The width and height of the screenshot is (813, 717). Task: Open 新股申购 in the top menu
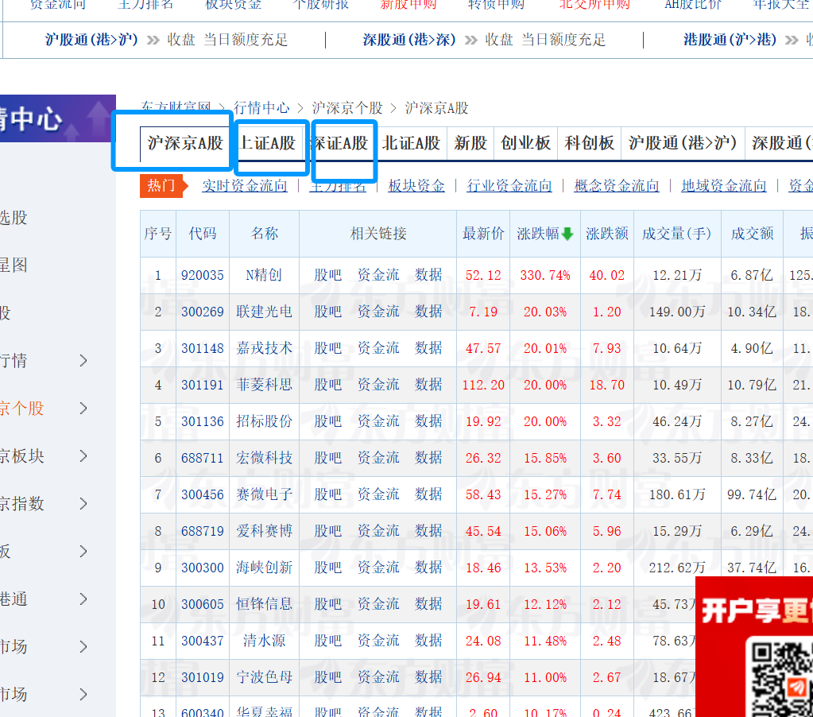[x=408, y=6]
